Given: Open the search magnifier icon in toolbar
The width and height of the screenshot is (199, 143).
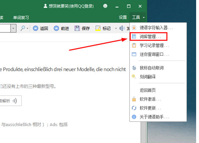Looking at the screenshot, I should click(23, 28).
